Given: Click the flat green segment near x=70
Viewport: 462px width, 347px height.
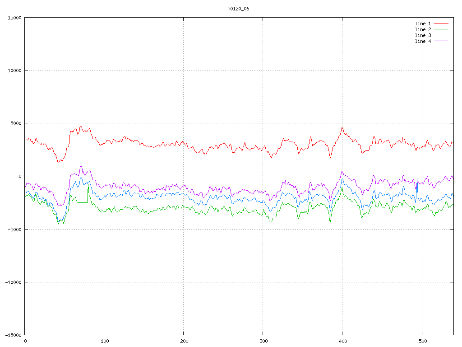Looking at the screenshot, I should (82, 202).
